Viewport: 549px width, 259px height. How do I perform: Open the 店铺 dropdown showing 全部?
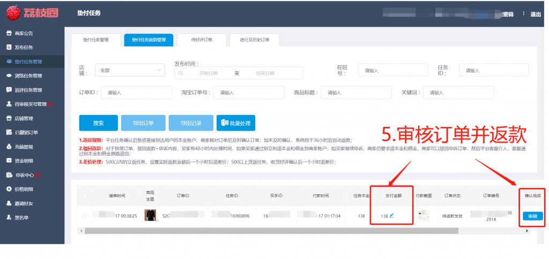[x=130, y=70]
